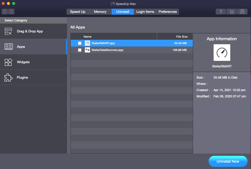The height and width of the screenshot is (169, 251).
Task: Tick the StellarSMART.app checkbox
Action: (80, 43)
